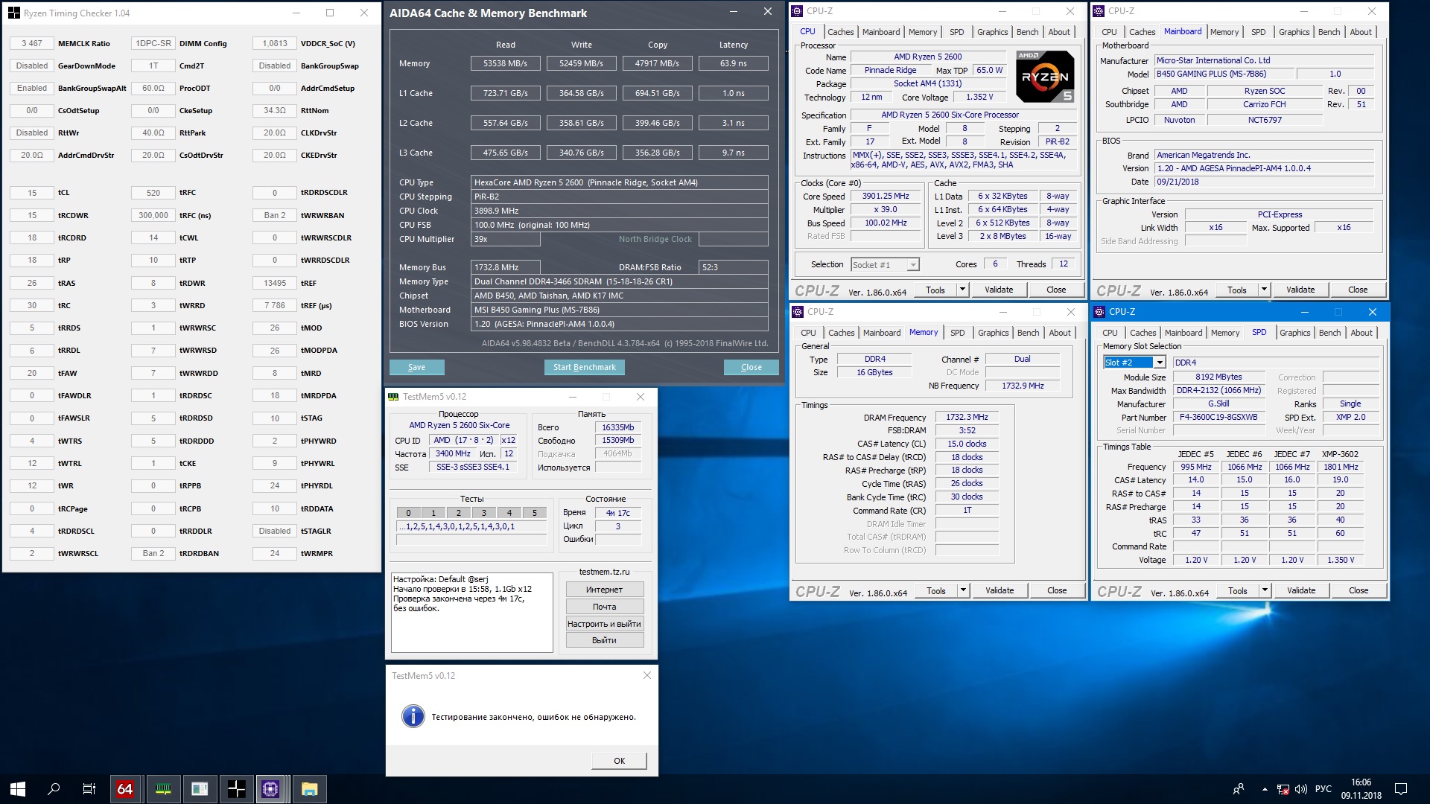Screen dimensions: 1430x804
Task: Open Task View on the taskbar
Action: click(x=89, y=789)
